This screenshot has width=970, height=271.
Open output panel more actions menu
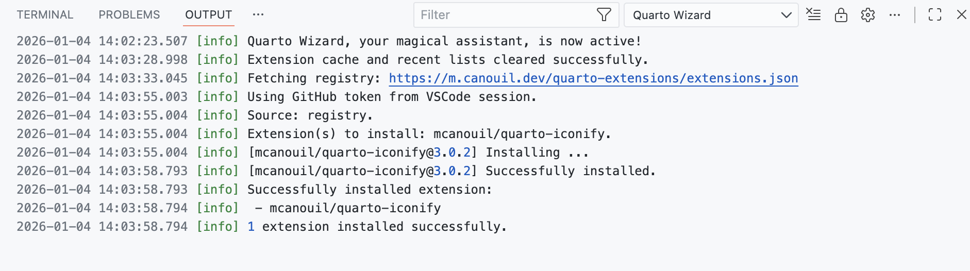895,15
